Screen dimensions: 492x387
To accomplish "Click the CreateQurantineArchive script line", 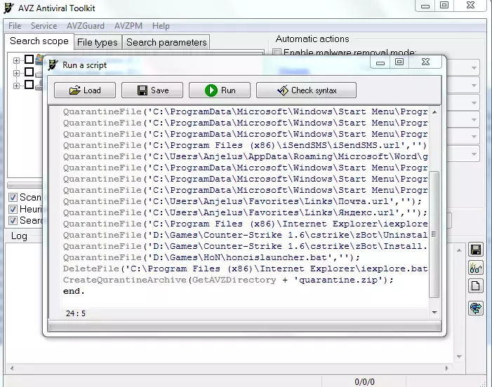I will [228, 280].
